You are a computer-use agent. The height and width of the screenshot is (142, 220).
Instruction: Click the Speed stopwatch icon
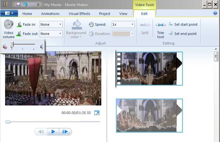tap(91, 24)
